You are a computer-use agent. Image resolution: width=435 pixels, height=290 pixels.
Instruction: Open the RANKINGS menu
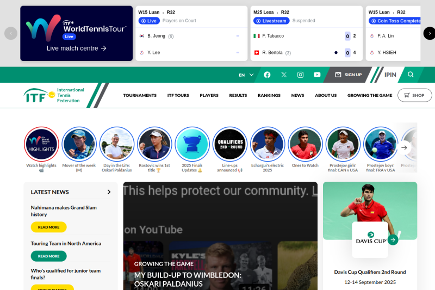click(x=269, y=95)
